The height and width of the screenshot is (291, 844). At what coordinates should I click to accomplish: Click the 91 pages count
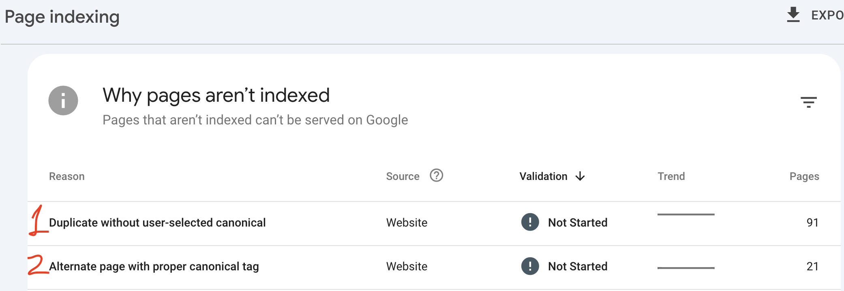(812, 223)
